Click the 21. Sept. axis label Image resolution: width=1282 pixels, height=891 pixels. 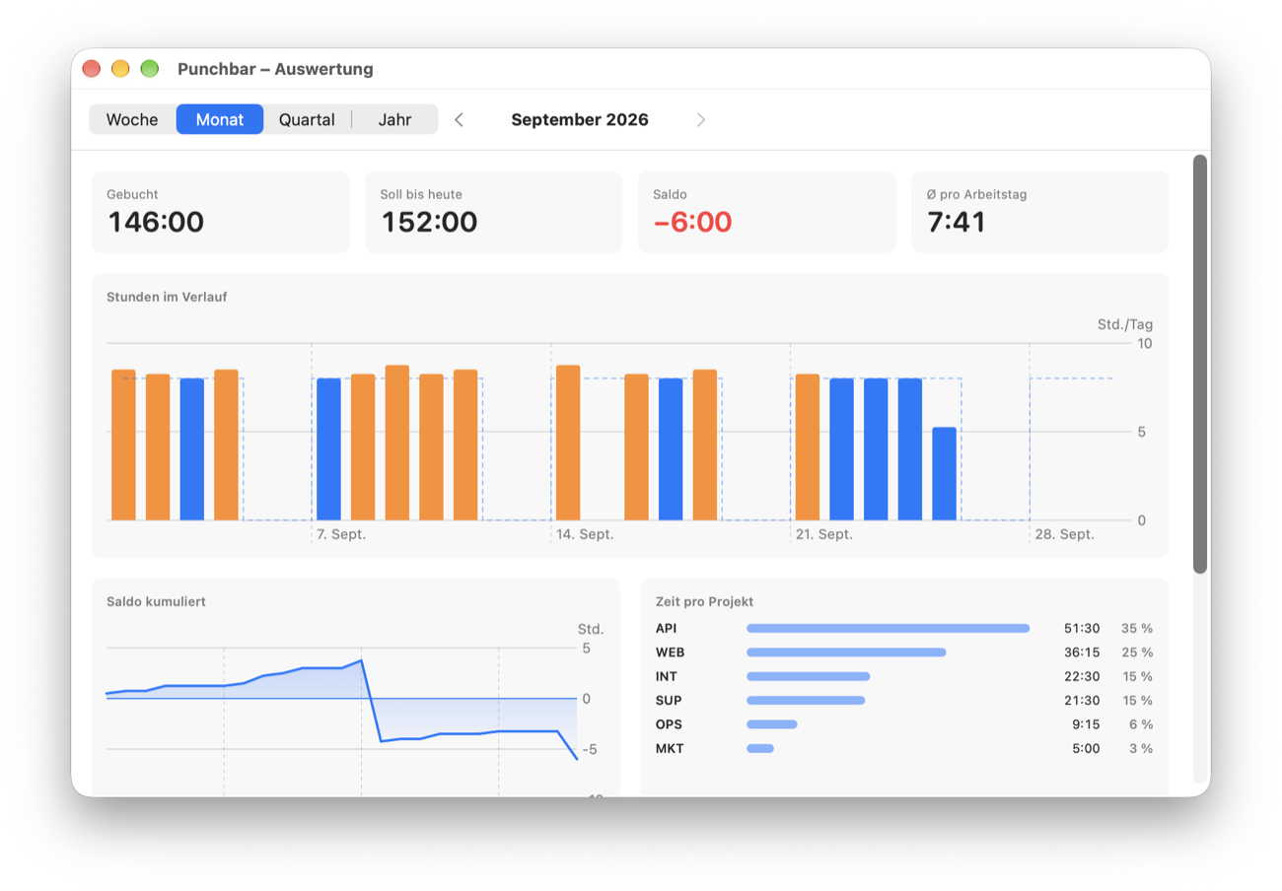point(824,534)
